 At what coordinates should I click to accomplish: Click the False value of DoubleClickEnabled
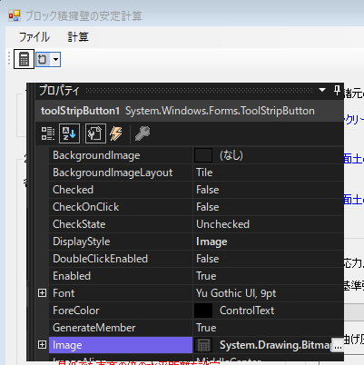207,259
